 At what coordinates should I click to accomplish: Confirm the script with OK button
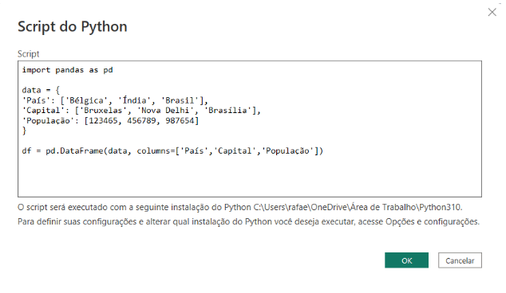(x=406, y=260)
